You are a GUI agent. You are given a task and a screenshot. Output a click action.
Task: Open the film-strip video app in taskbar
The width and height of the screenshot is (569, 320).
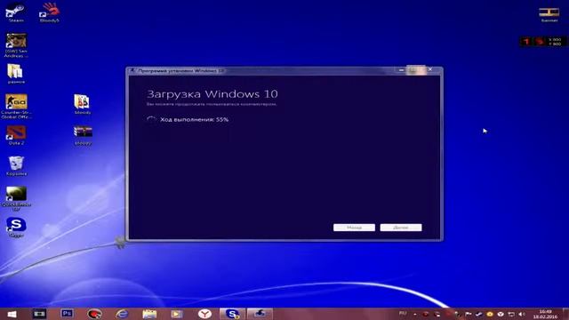pyautogui.click(x=39, y=314)
